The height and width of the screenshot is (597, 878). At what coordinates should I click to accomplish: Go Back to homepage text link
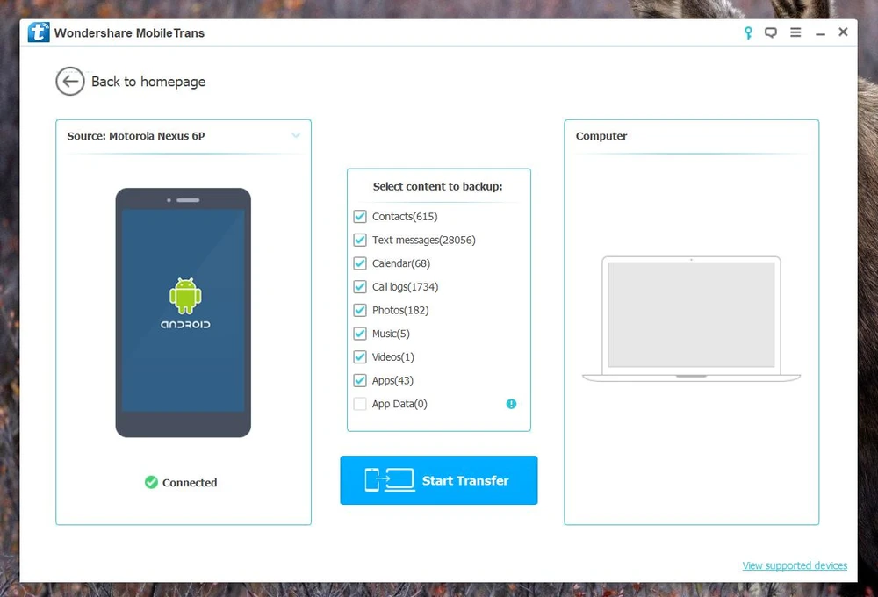point(148,82)
